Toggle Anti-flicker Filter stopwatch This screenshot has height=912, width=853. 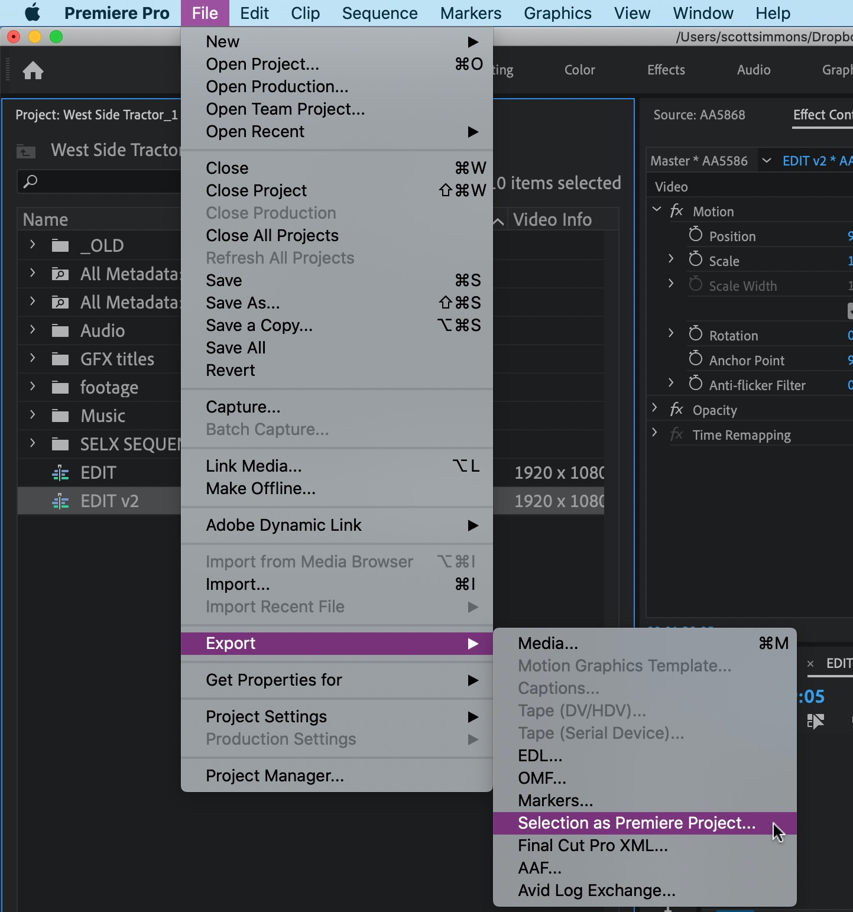[x=696, y=384]
